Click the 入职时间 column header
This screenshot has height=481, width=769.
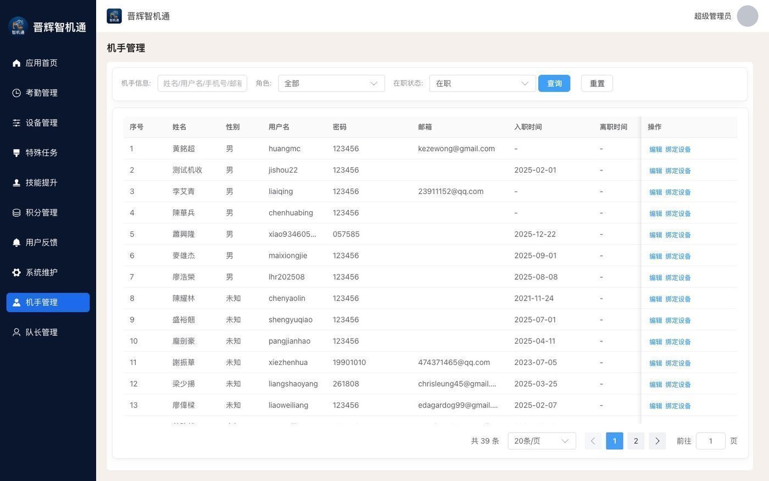pos(528,128)
